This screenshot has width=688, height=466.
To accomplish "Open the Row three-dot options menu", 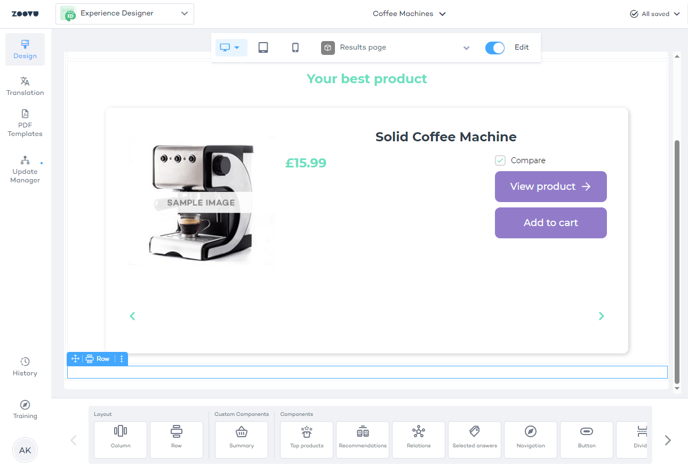I will (x=122, y=359).
